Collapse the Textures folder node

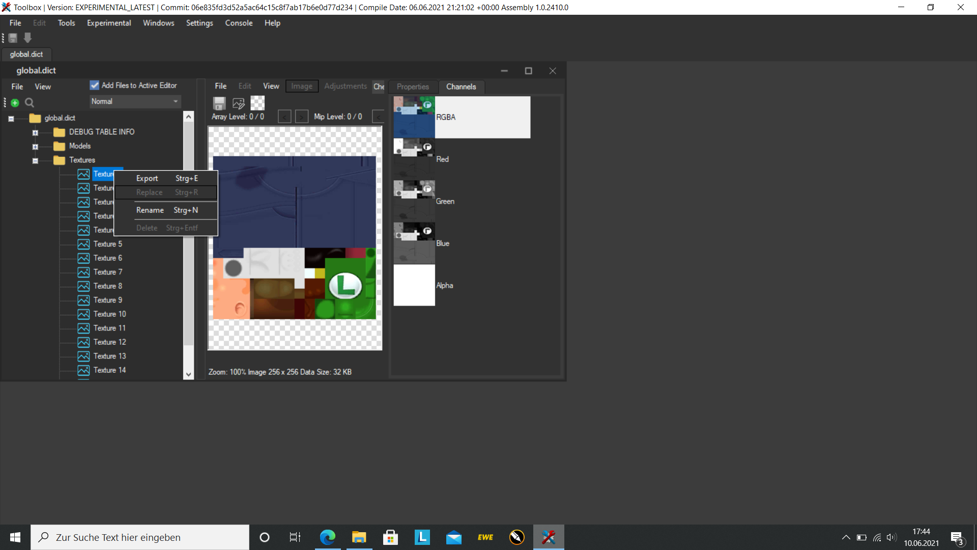tap(35, 160)
